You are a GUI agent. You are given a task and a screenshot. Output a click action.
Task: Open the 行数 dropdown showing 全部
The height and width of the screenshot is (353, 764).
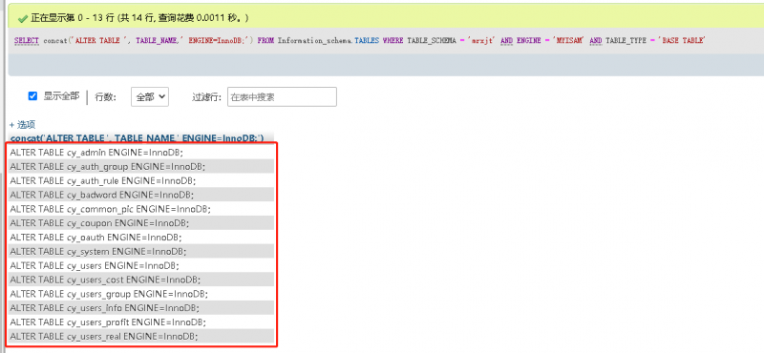[x=150, y=97]
